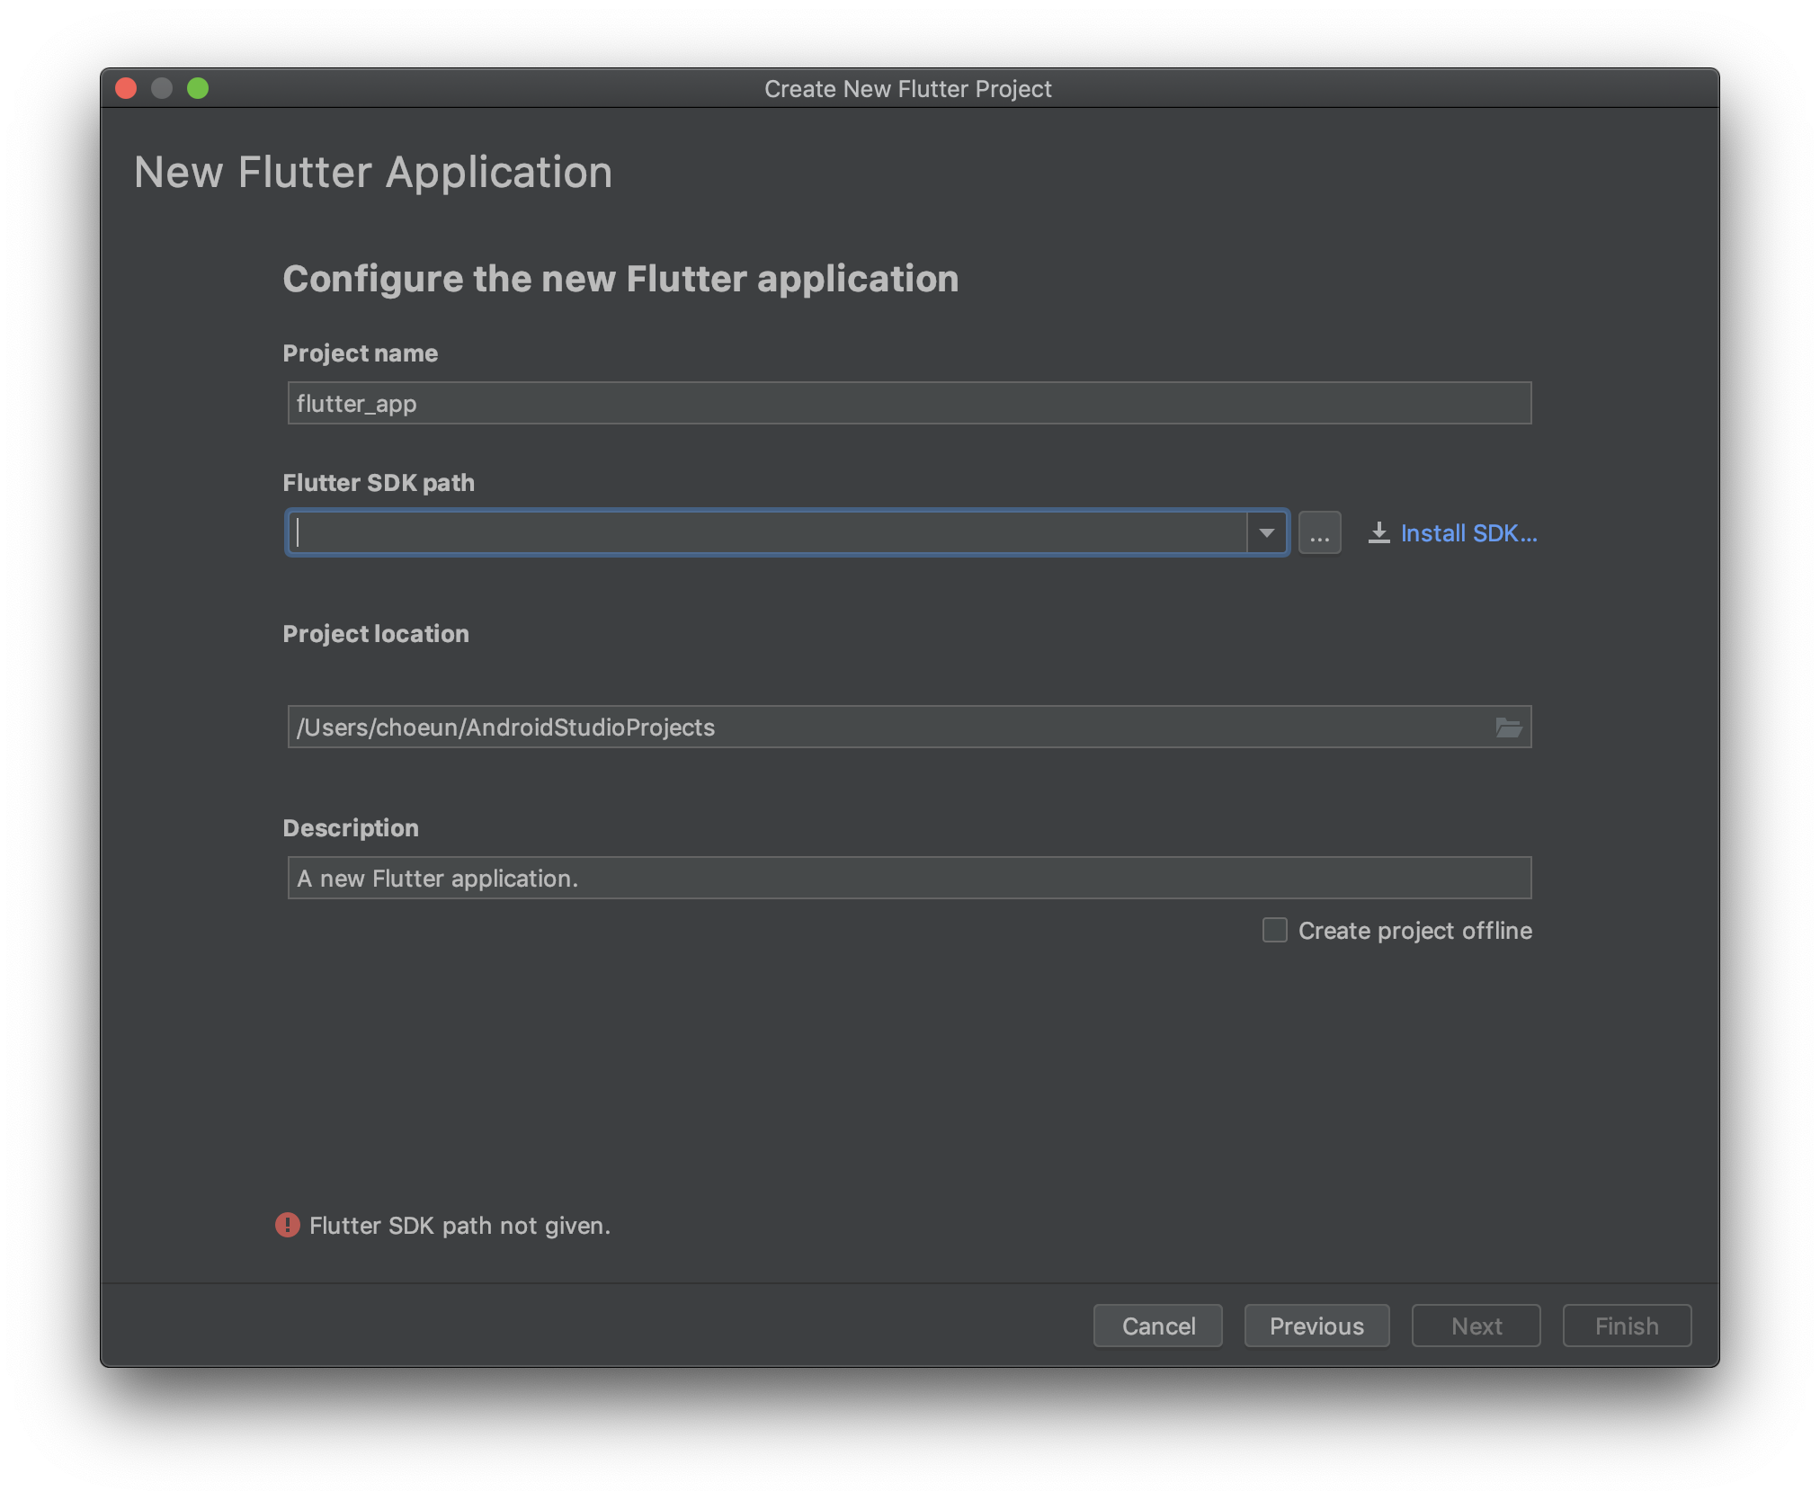1820x1500 pixels.
Task: Enable the Create project offline checkbox
Action: [x=1274, y=931]
